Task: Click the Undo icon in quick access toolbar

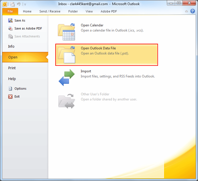Action: 18,4
